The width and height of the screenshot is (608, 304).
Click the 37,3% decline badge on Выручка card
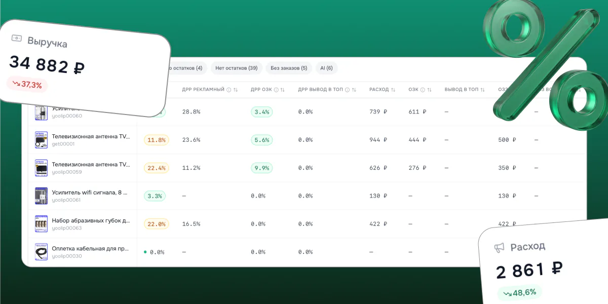tap(27, 84)
